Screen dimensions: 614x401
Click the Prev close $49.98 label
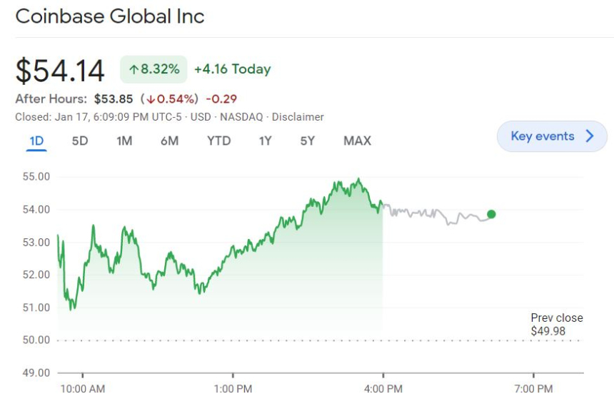coord(556,325)
